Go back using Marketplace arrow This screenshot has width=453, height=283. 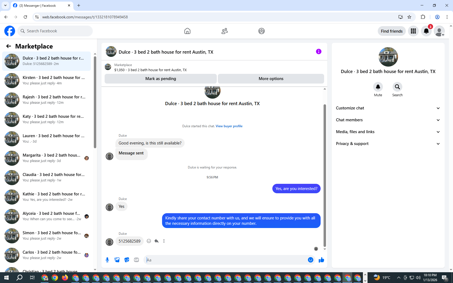pyautogui.click(x=9, y=46)
